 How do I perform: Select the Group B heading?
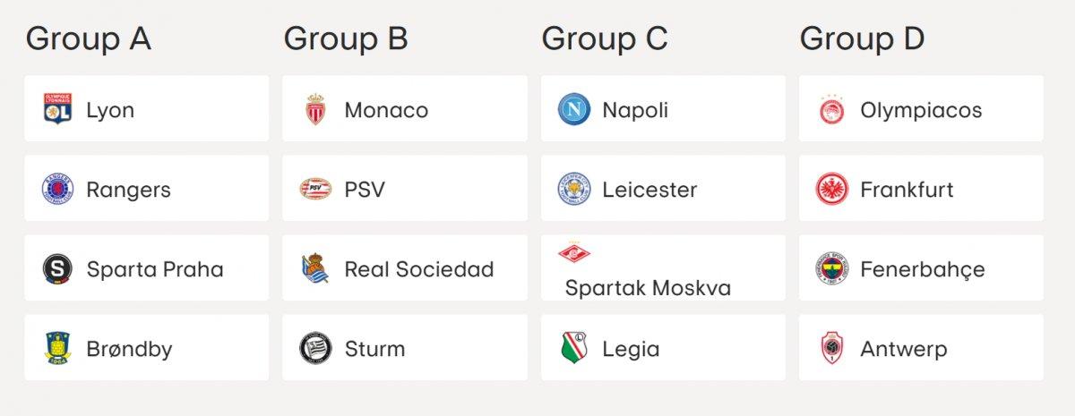[346, 39]
